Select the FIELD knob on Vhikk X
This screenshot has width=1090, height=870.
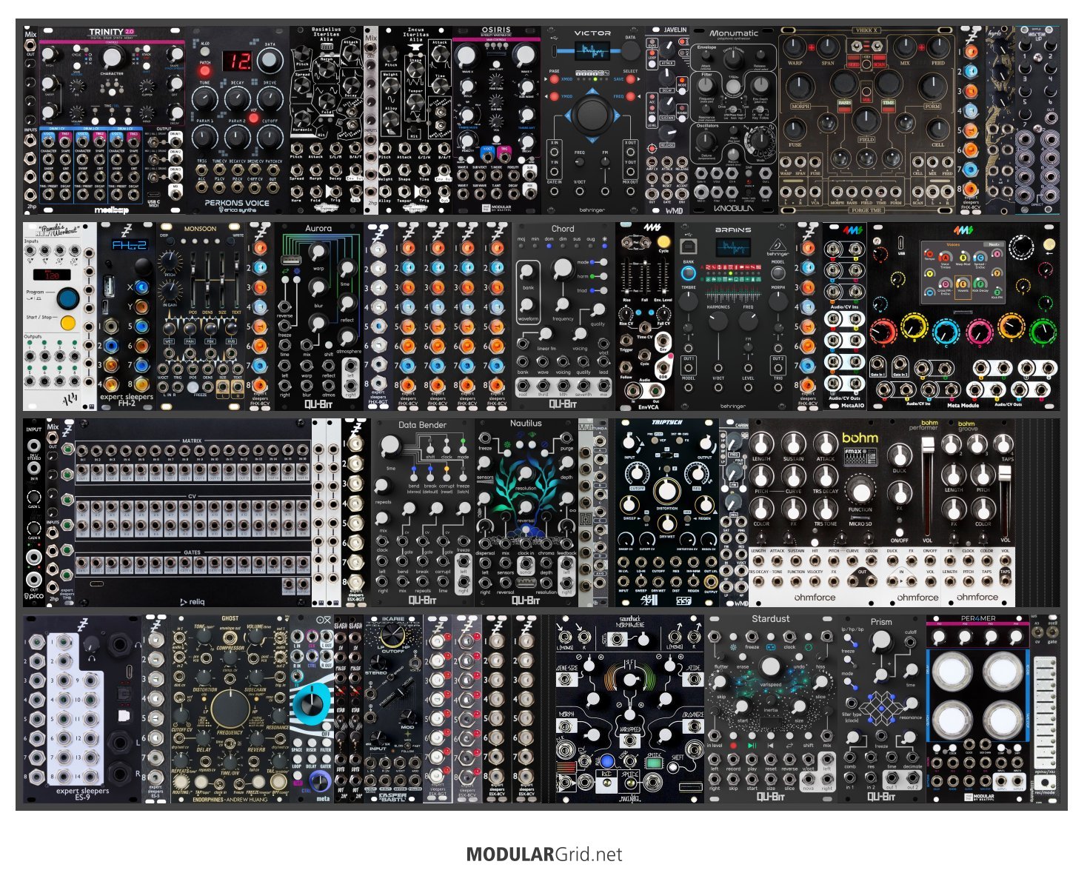click(x=866, y=121)
